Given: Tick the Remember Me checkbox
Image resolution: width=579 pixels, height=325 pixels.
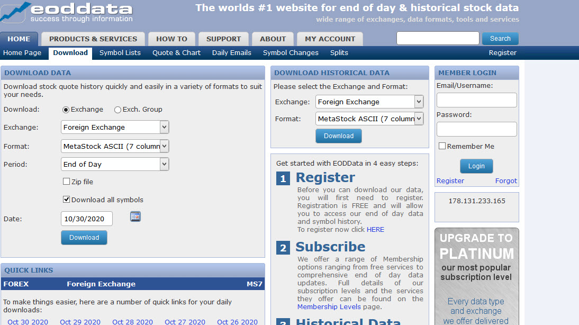Looking at the screenshot, I should (x=442, y=146).
